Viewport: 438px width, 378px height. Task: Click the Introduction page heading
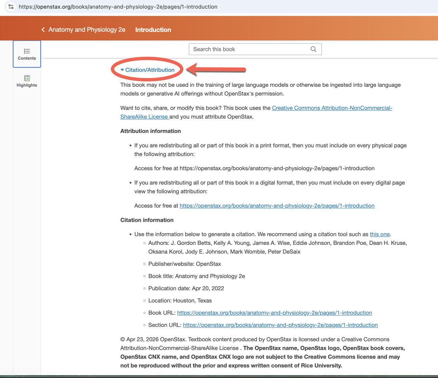[153, 30]
